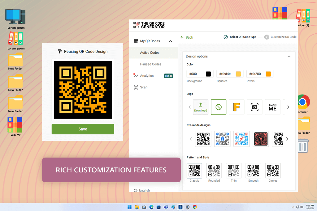Collapse the My QR Codes menu chevron
Viewport: 317px width, 211px height.
(x=171, y=41)
